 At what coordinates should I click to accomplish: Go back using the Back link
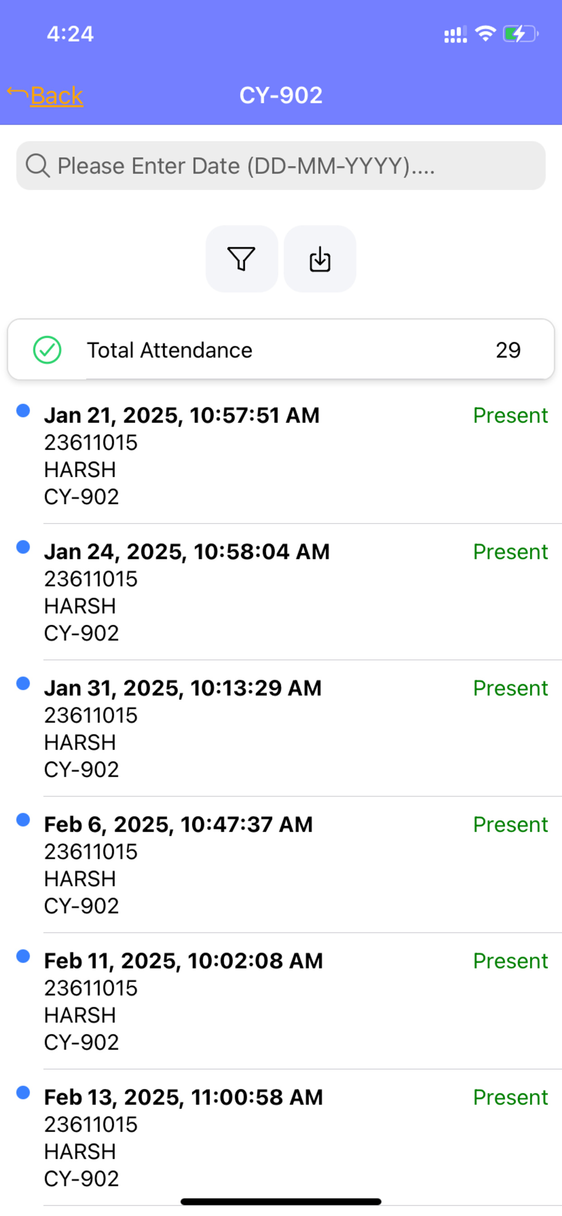click(57, 95)
